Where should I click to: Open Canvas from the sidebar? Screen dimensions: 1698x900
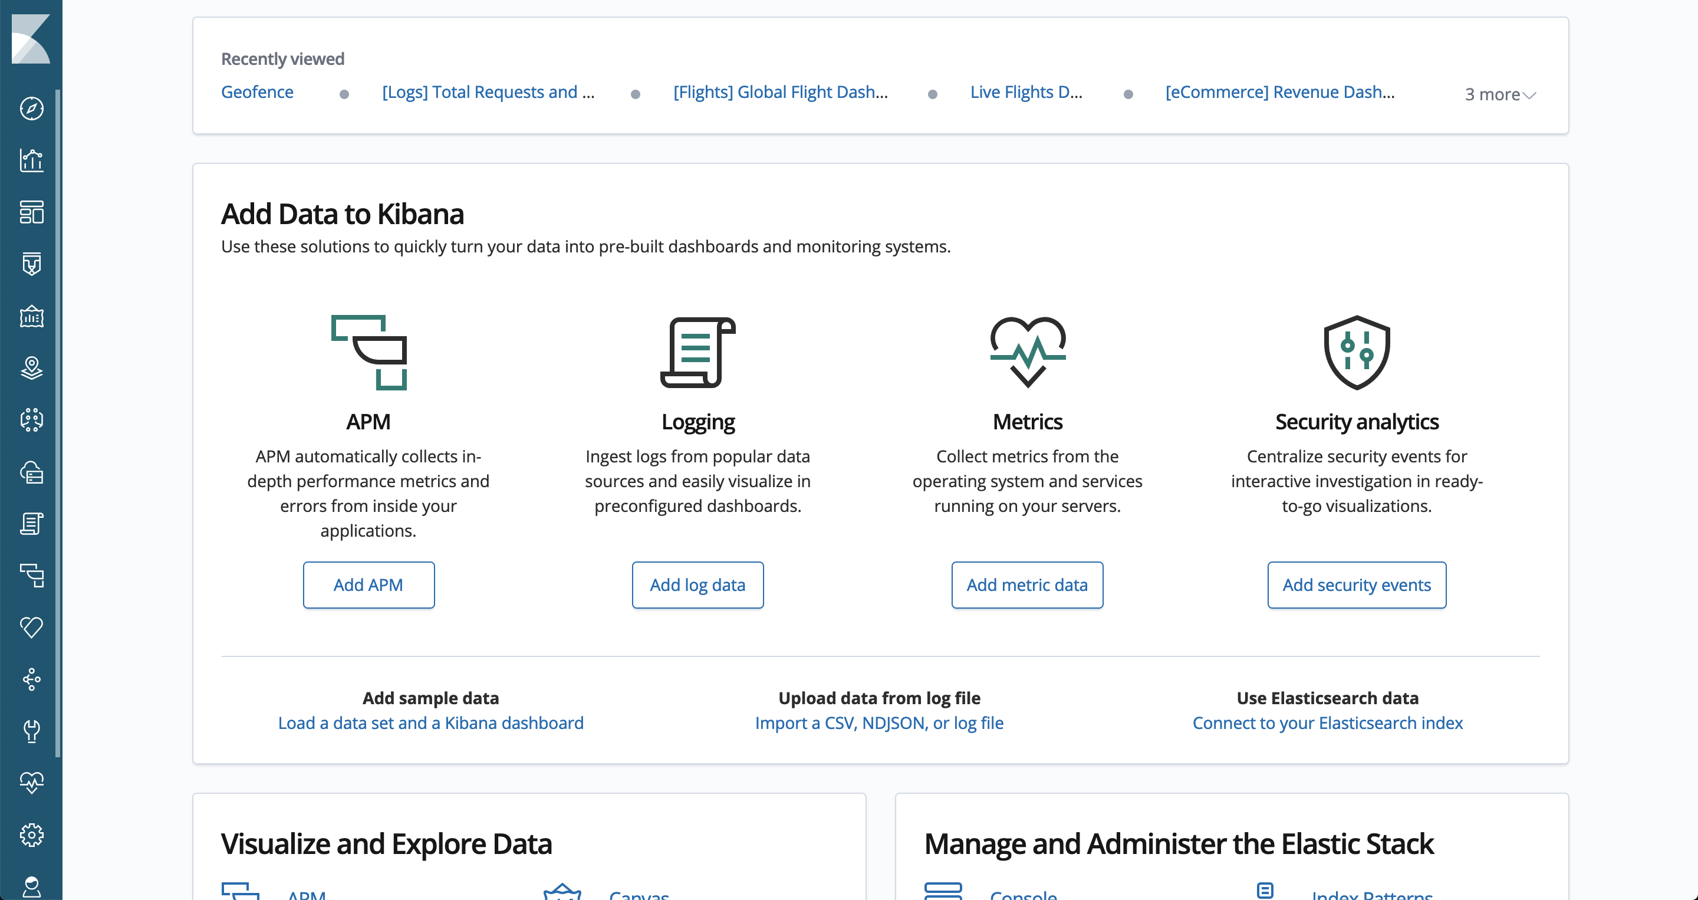31,317
